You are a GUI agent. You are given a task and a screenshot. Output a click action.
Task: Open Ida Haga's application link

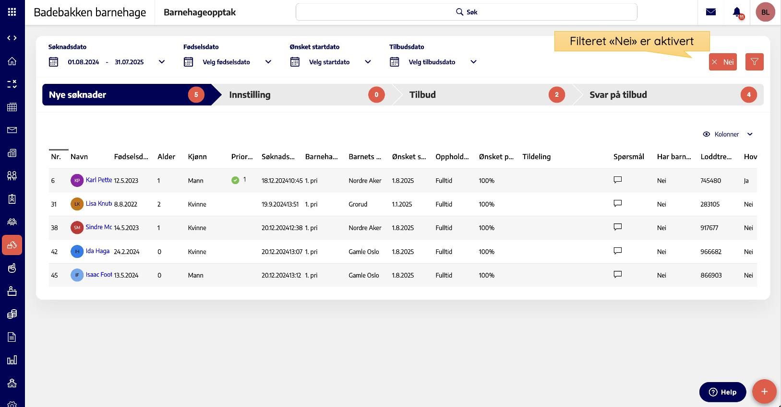click(x=97, y=251)
